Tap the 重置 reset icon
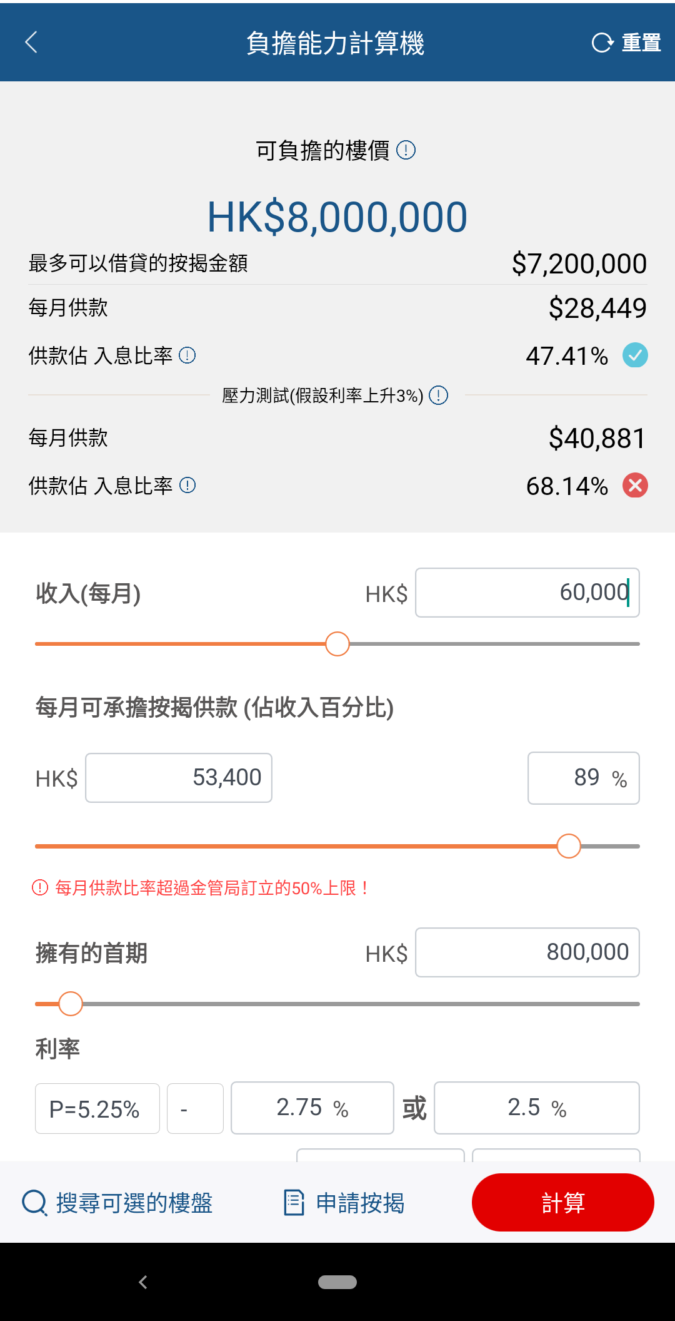Viewport: 675px width, 1321px height. pyautogui.click(x=602, y=43)
